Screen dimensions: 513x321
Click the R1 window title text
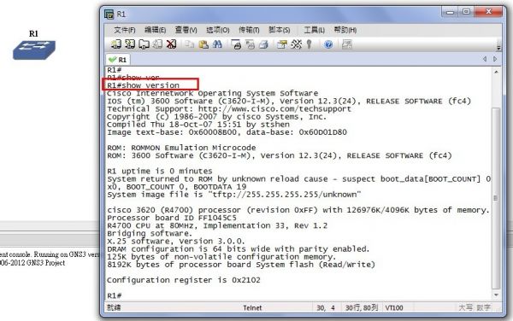pyautogui.click(x=121, y=14)
